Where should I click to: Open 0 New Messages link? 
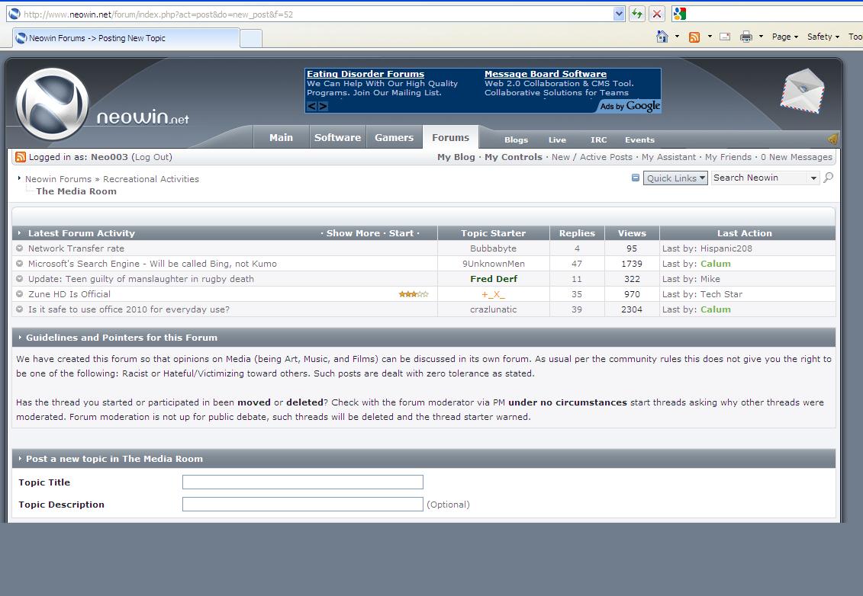tap(797, 157)
